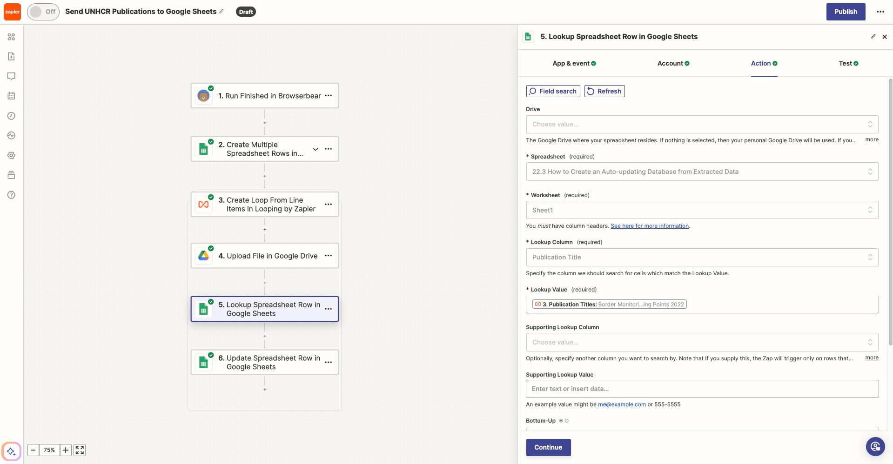Open the Zap file sidebar icon

click(12, 56)
